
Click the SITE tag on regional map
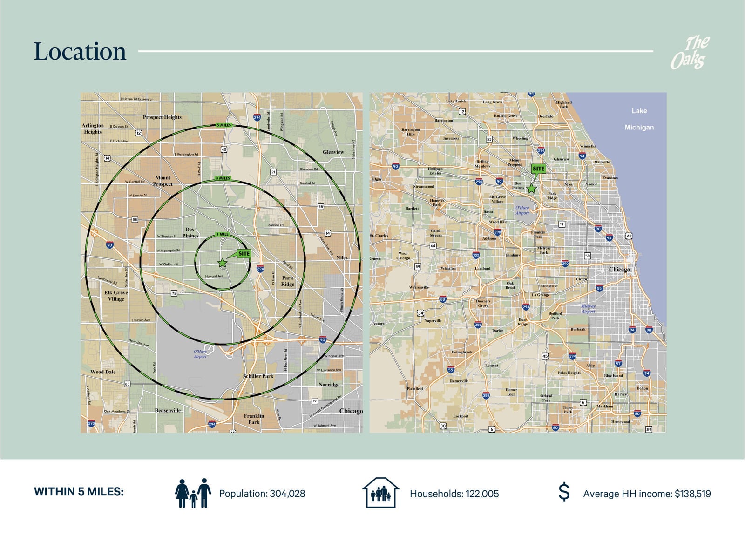(538, 169)
